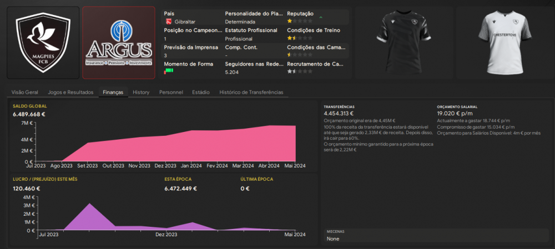Click the pink overall balance chart
Image resolution: width=555 pixels, height=249 pixels.
(x=165, y=143)
